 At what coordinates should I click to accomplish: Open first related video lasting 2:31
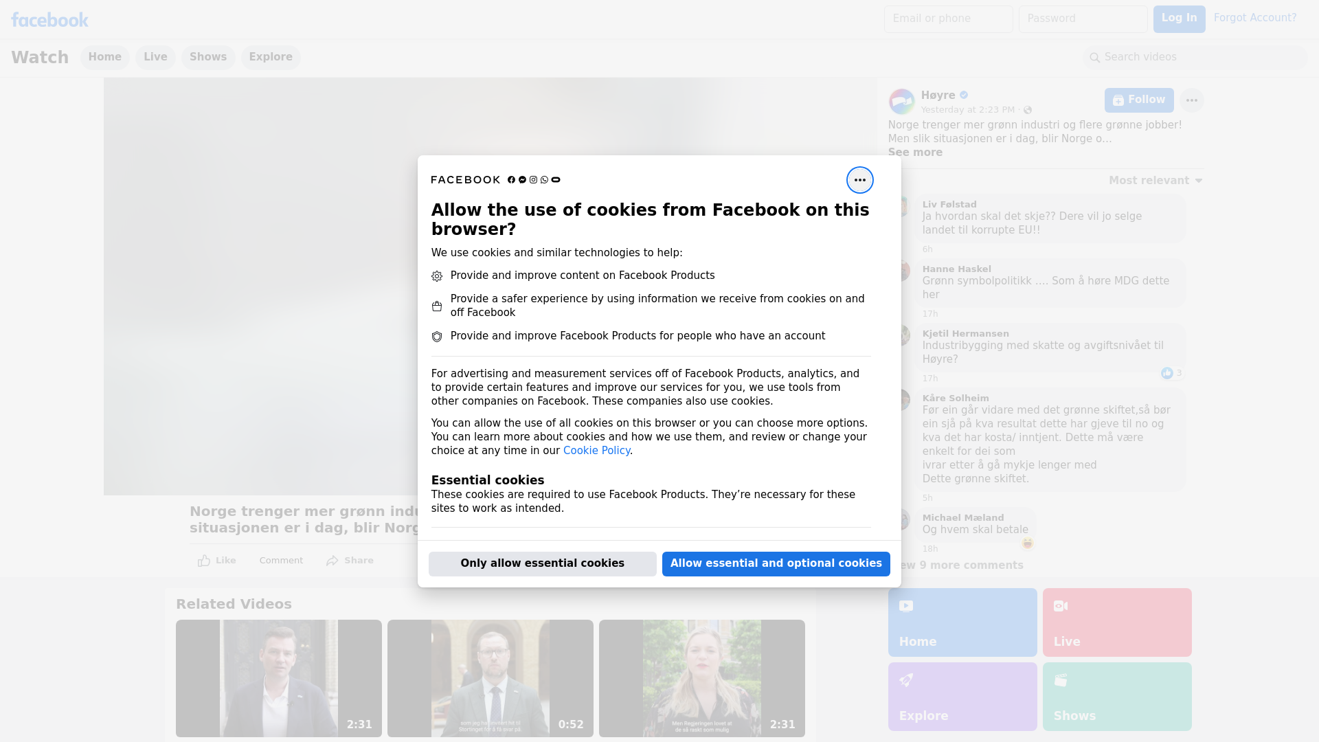point(278,678)
